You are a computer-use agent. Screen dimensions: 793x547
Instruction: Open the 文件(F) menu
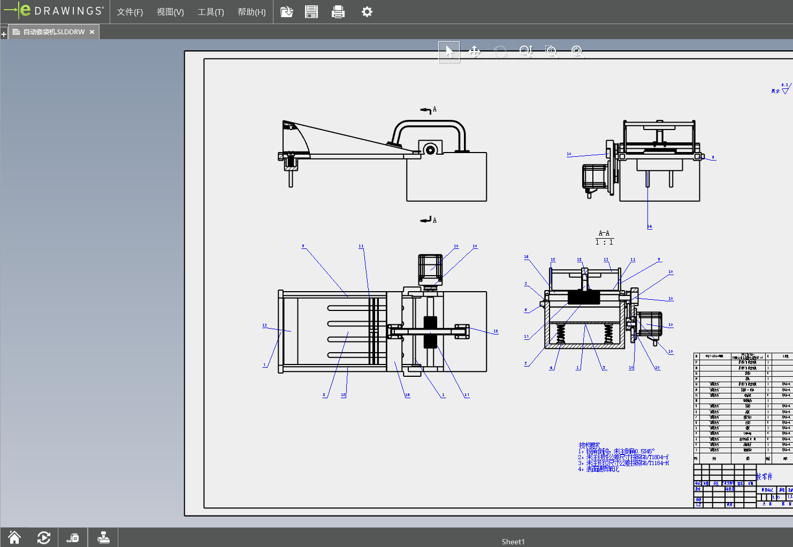coord(129,12)
